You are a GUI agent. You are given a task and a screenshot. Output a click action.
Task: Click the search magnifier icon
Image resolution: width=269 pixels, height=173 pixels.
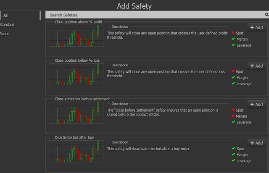click(x=266, y=15)
